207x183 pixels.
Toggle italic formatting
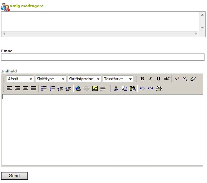pyautogui.click(x=150, y=79)
